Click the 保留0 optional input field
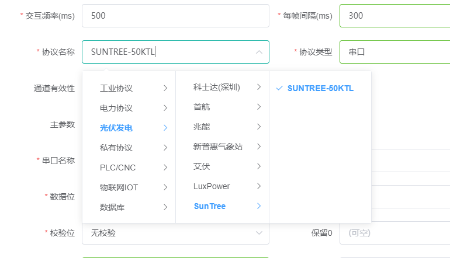 pyautogui.click(x=394, y=233)
